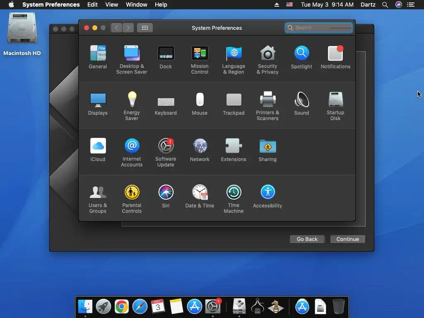Viewport: 424px width, 318px height.
Task: Open Internet Accounts preferences
Action: click(x=132, y=152)
